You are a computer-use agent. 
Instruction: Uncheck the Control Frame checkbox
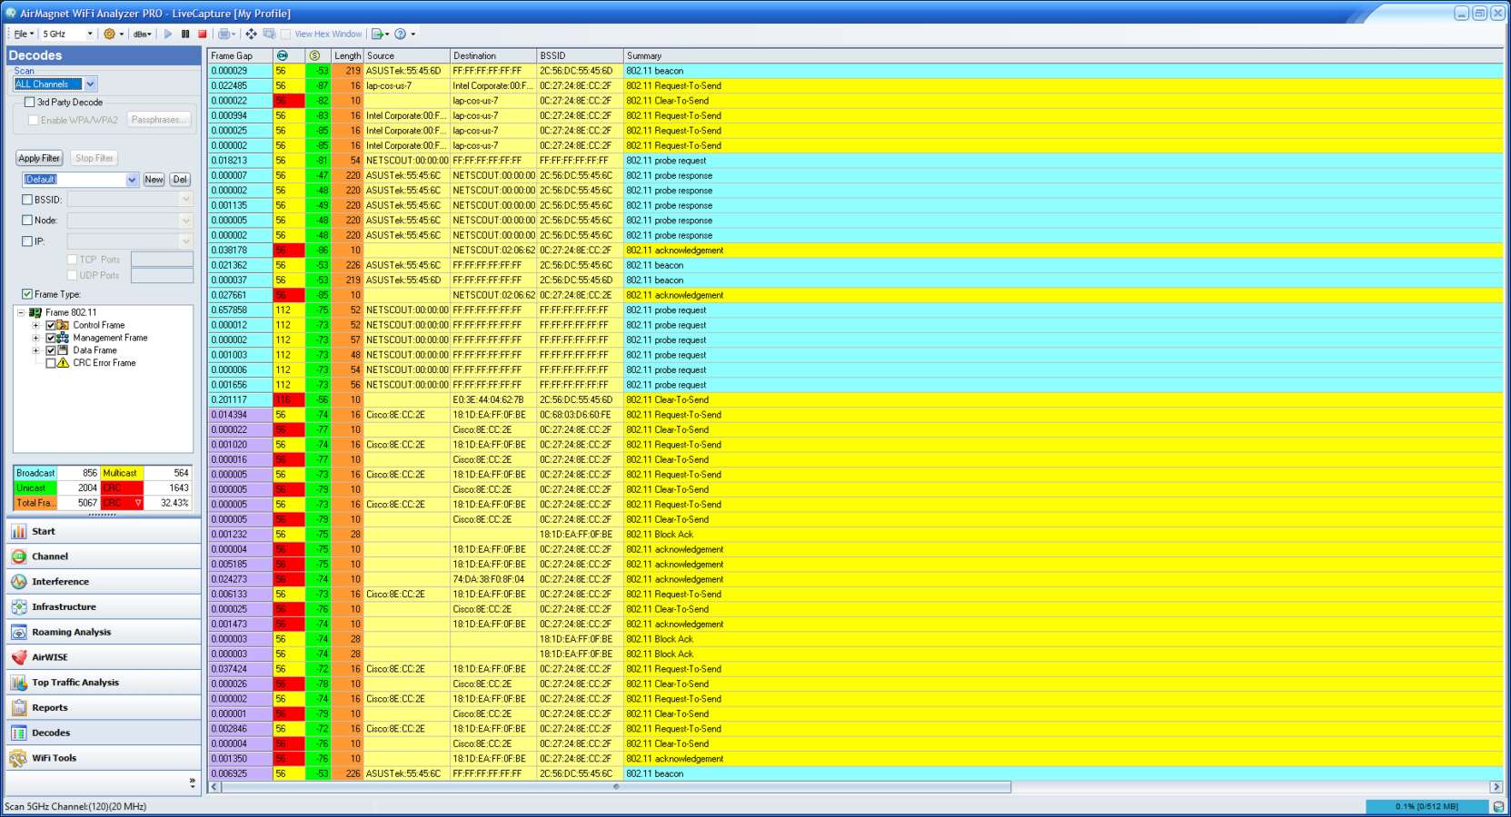pyautogui.click(x=51, y=325)
